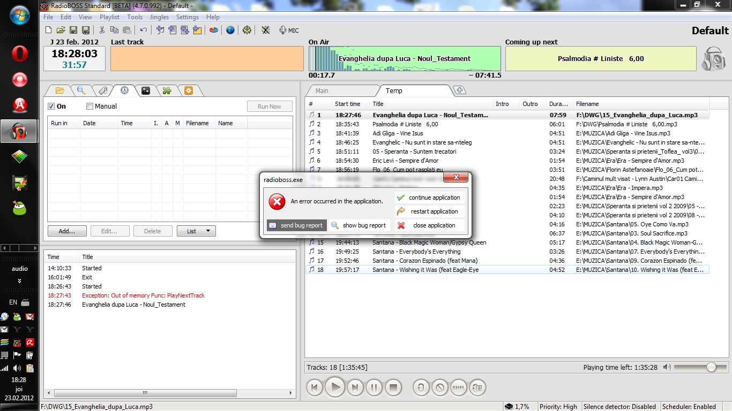Choose close application in error dialog

[x=429, y=225]
